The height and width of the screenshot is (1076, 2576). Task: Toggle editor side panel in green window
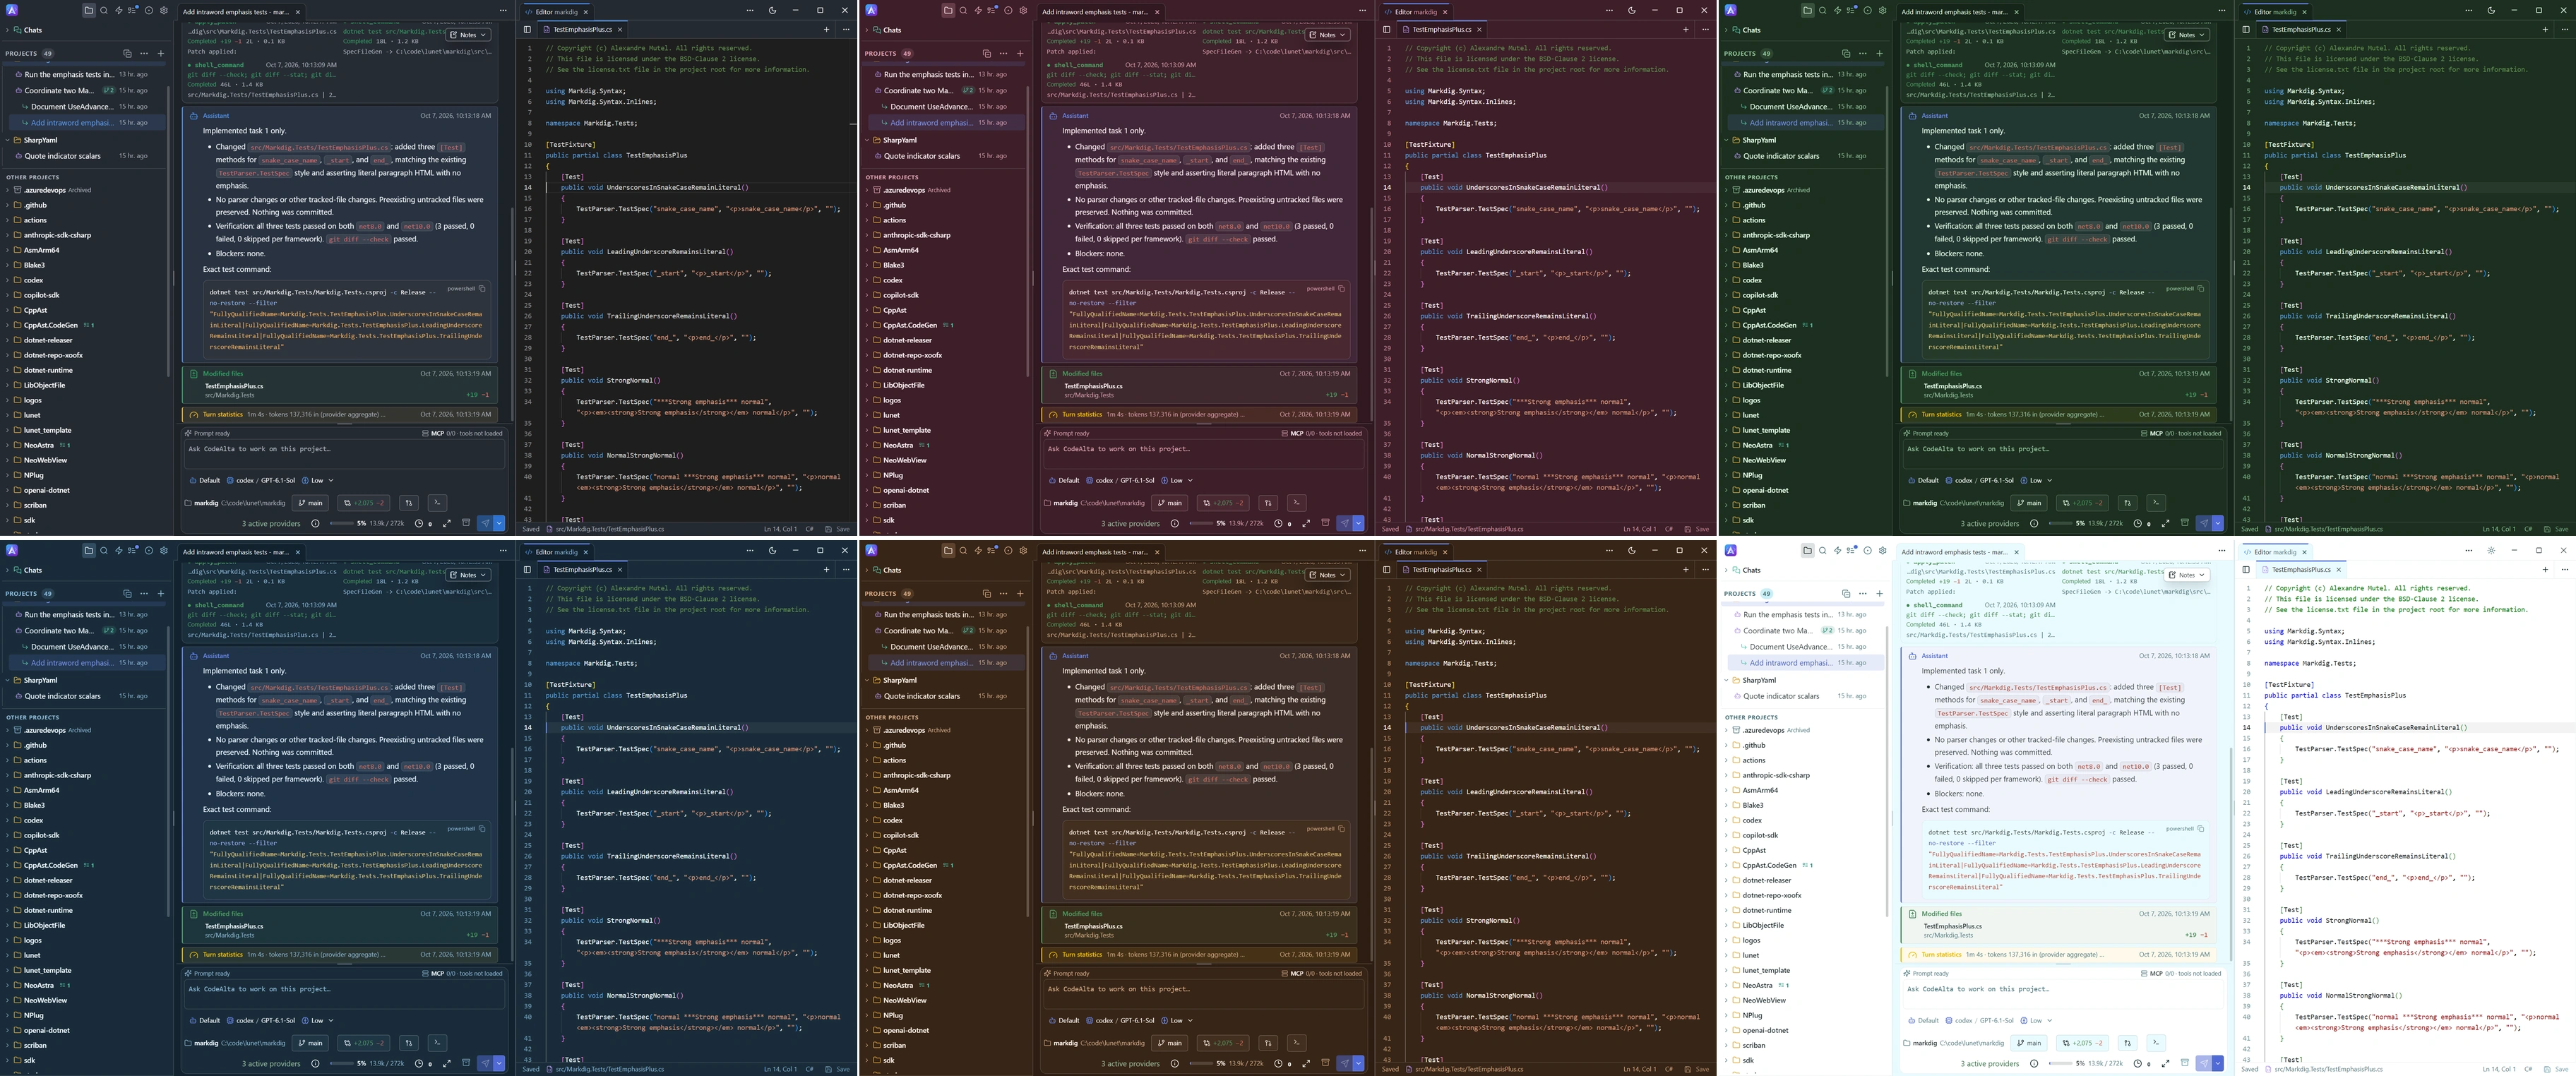point(2245,29)
